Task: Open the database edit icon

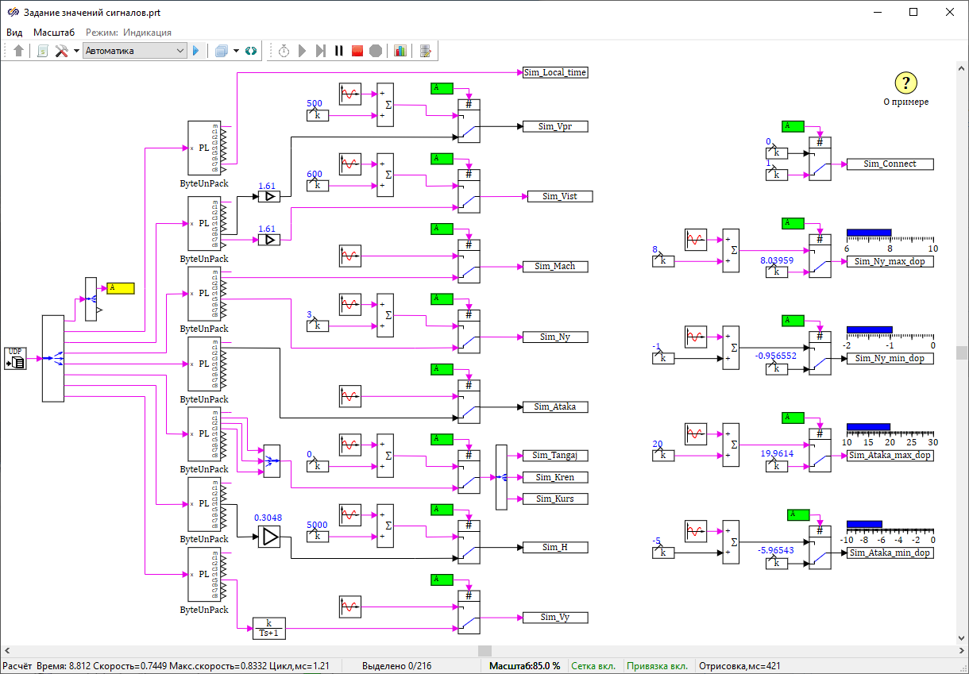Action: point(426,51)
